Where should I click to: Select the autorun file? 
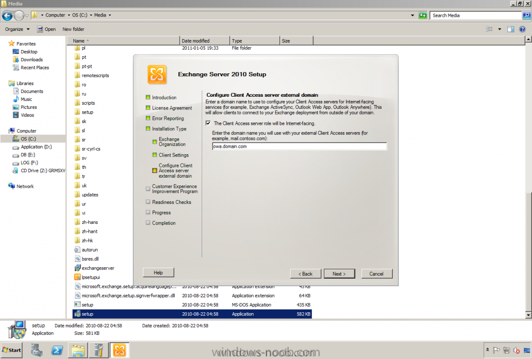click(86, 250)
